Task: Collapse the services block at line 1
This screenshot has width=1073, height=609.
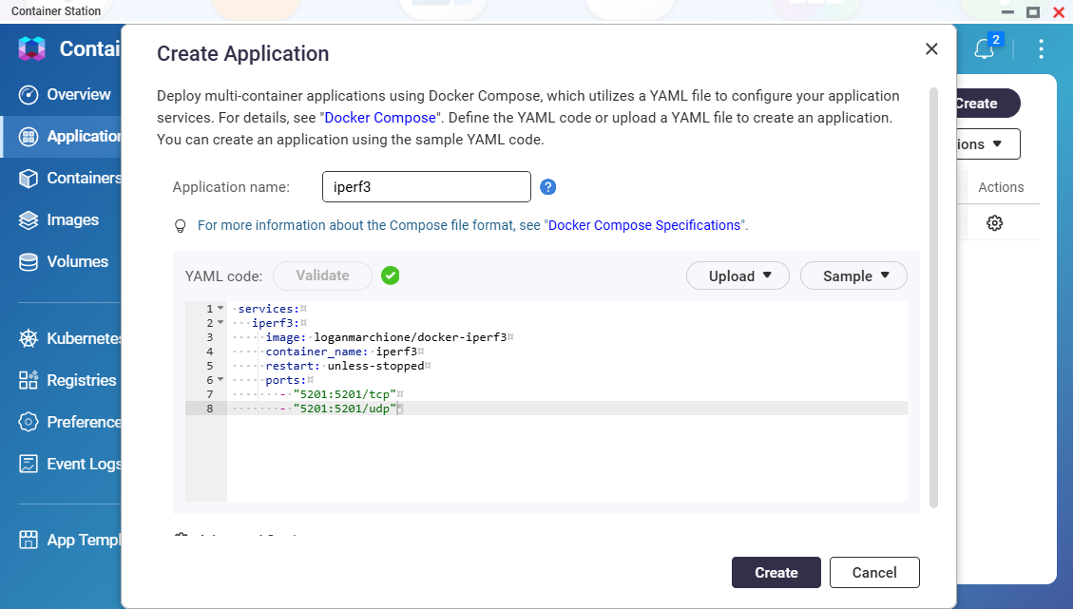Action: click(x=220, y=309)
